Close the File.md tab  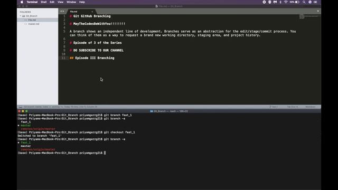pos(92,12)
